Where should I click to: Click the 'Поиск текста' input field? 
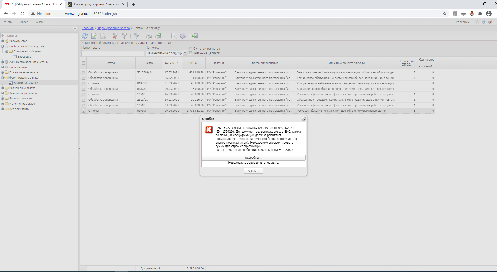tap(113, 53)
